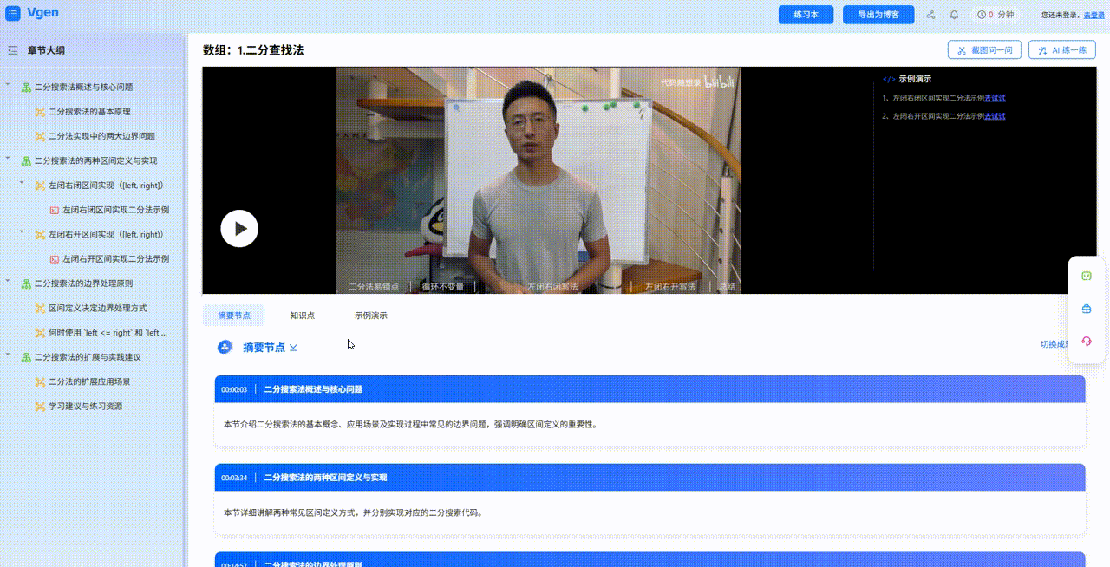Collapse 左闭右开区间实现 tree node arrow

[22, 232]
